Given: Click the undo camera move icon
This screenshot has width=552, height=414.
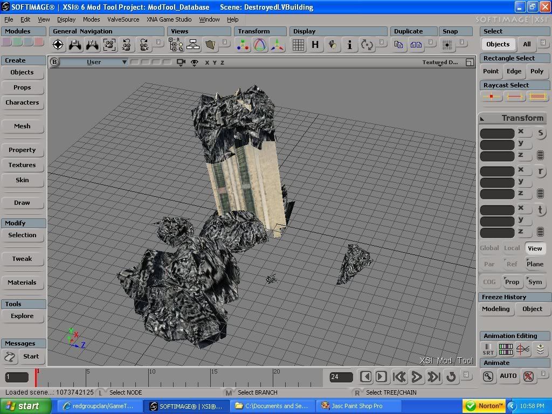Looking at the screenshot, I should click(x=127, y=45).
